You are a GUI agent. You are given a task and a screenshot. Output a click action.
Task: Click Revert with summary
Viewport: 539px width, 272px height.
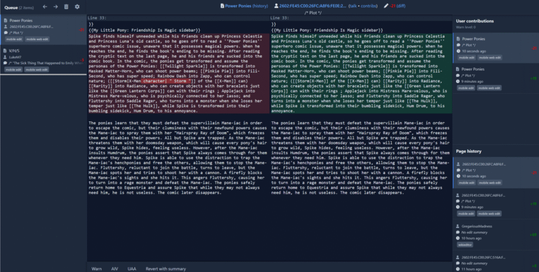pos(166,268)
